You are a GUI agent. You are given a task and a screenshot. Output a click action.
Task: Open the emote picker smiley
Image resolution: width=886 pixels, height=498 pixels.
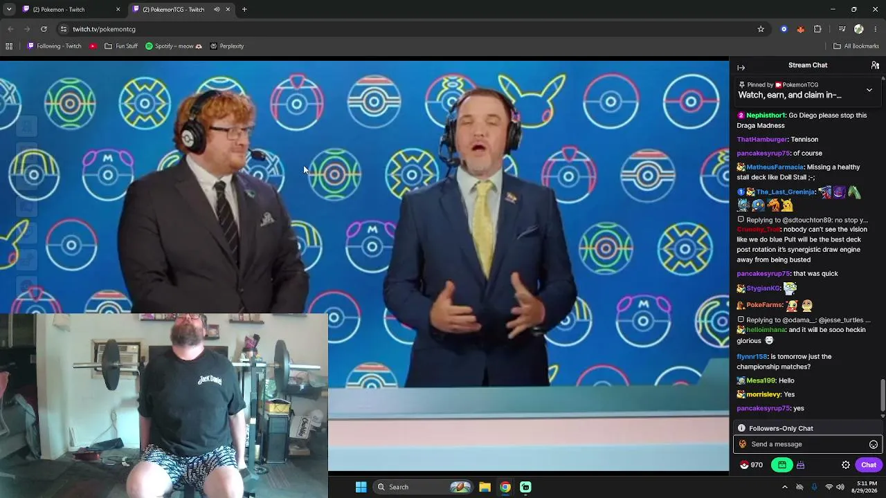[x=874, y=445]
